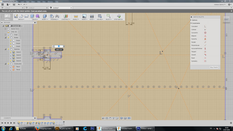Toggle visibility bulb of Sketch5
The height and width of the screenshot is (131, 233).
pyautogui.click(x=11, y=61)
